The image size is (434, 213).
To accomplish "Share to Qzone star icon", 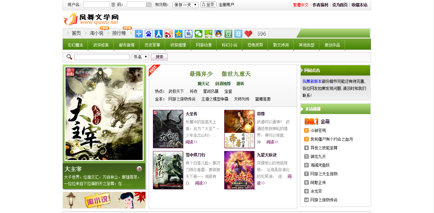I will pos(179,34).
